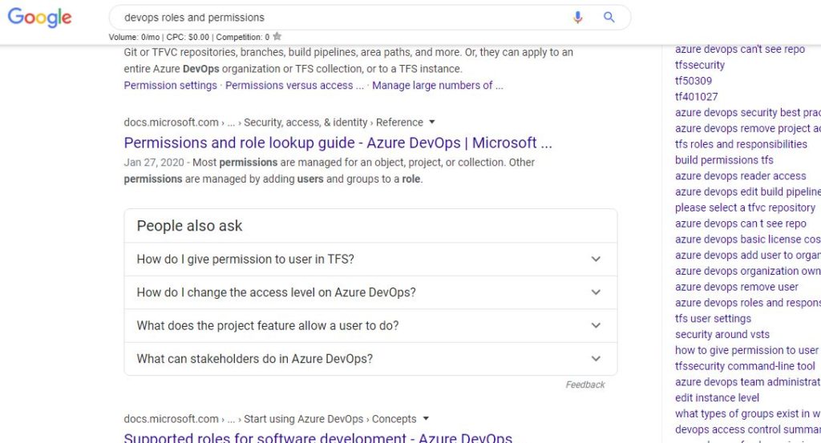The height and width of the screenshot is (443, 821).
Task: Click the star icon beside Competition
Action: pos(277,36)
